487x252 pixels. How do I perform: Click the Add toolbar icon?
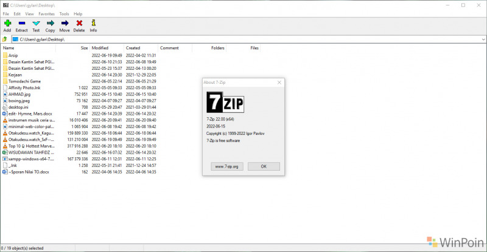pos(7,23)
